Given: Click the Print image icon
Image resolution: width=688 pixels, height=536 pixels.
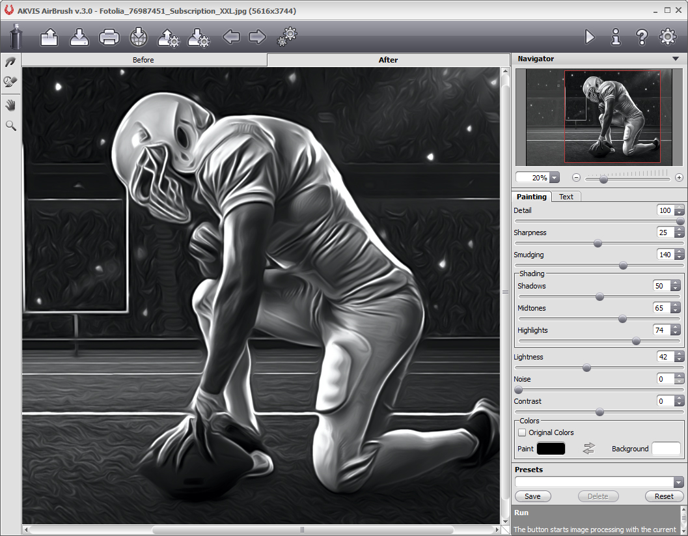Looking at the screenshot, I should 109,37.
